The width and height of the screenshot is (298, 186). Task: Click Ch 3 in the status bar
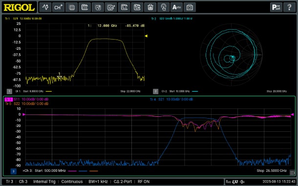[x=23, y=182]
